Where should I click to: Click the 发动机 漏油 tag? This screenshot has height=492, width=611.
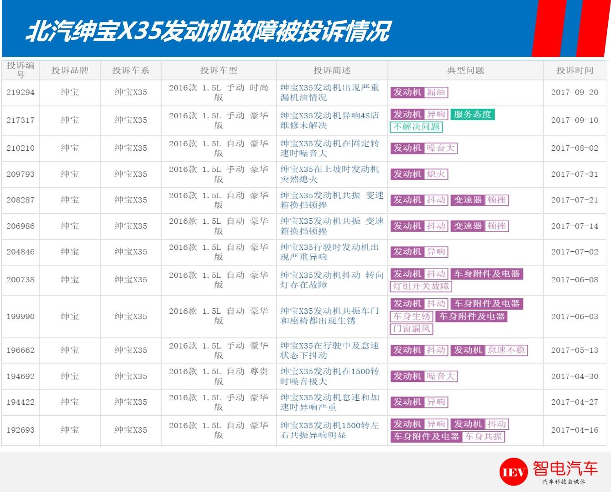[419, 92]
